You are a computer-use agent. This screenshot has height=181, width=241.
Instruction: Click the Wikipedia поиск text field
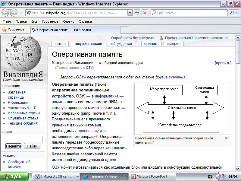pyautogui.click(x=23, y=139)
